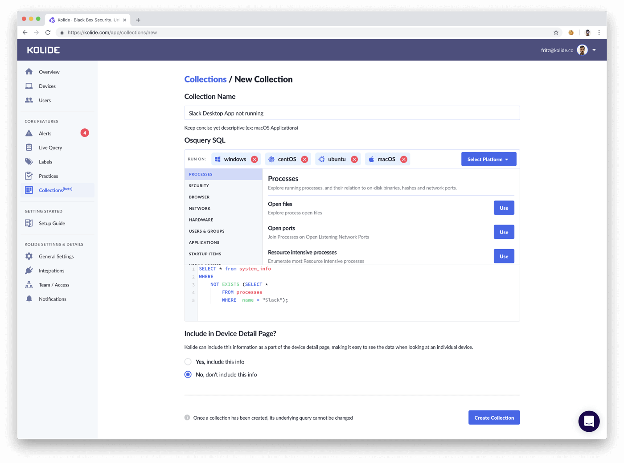Open the Intercom chat bubble

pyautogui.click(x=589, y=421)
